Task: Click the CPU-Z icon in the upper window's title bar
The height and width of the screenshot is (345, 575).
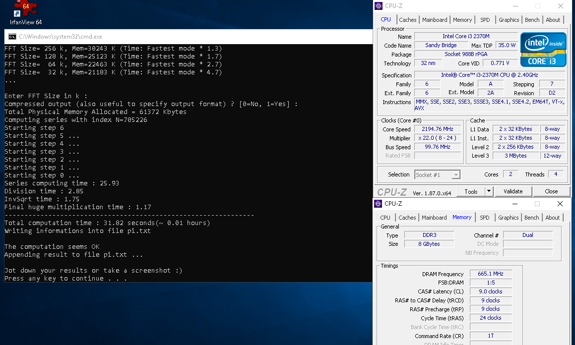Action: (x=379, y=6)
